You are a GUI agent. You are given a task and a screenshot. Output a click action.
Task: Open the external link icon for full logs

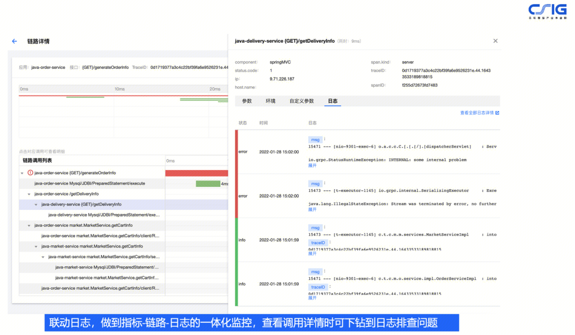pos(497,113)
